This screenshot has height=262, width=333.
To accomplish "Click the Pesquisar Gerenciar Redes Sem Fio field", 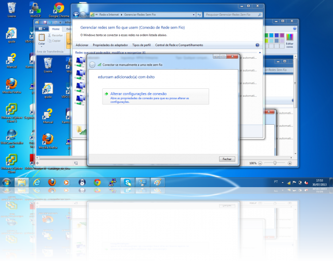I will pyautogui.click(x=233, y=15).
